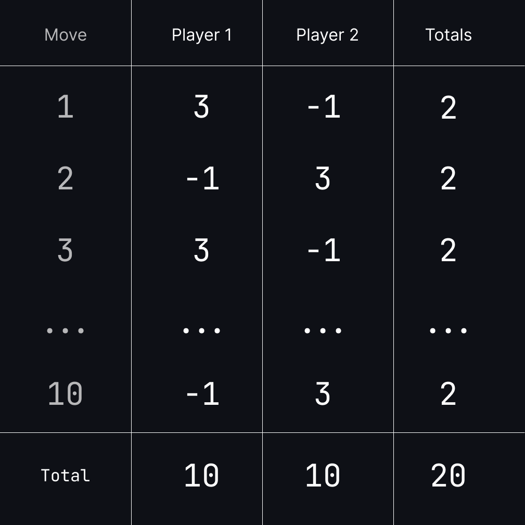Click Player 1's final total of 10
The width and height of the screenshot is (525, 525).
pyautogui.click(x=201, y=476)
